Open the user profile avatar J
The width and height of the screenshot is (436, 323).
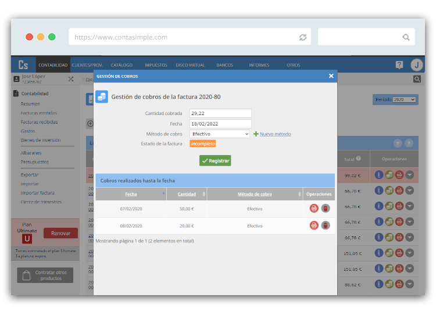(416, 65)
